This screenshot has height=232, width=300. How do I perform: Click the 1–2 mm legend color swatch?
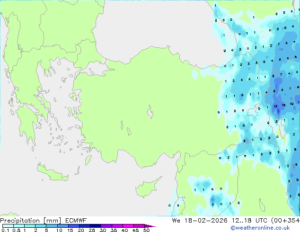[x=30, y=226]
